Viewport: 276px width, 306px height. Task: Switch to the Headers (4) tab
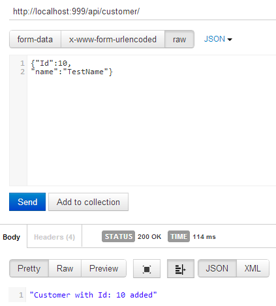pyautogui.click(x=54, y=237)
